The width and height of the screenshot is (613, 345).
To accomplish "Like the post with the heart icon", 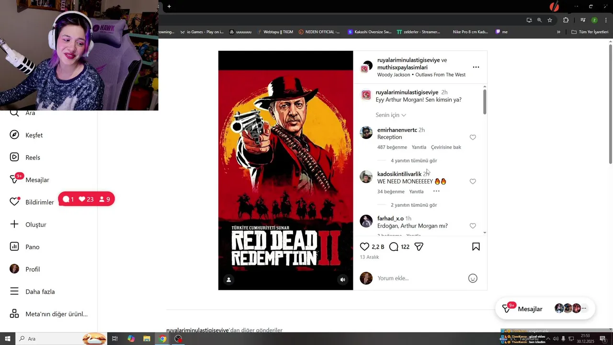I will click(x=364, y=247).
